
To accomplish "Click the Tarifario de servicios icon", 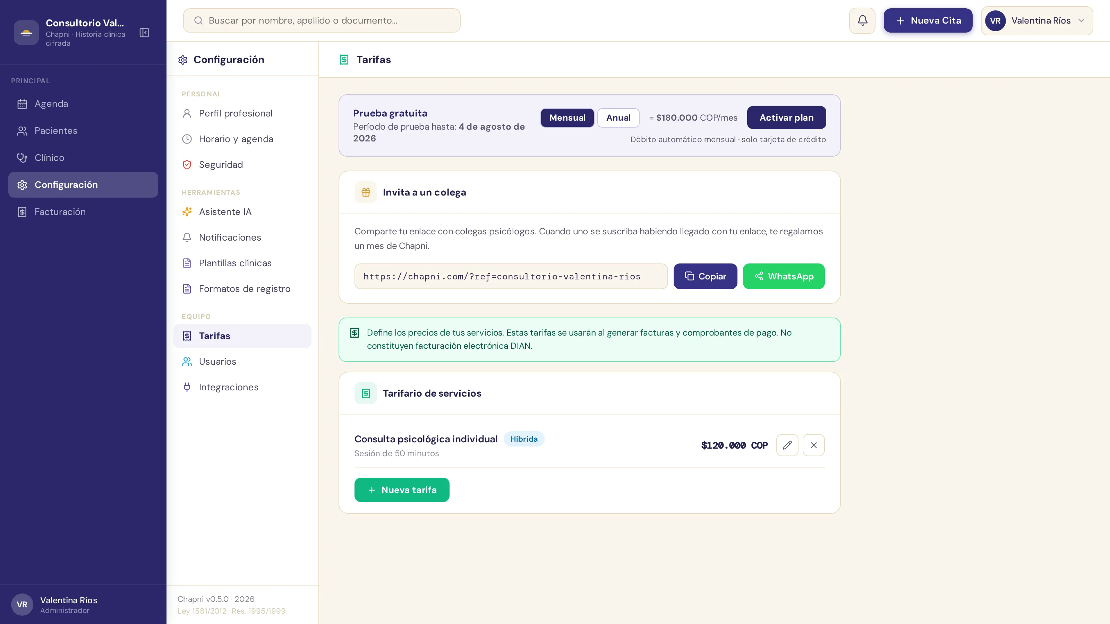I will click(x=366, y=393).
